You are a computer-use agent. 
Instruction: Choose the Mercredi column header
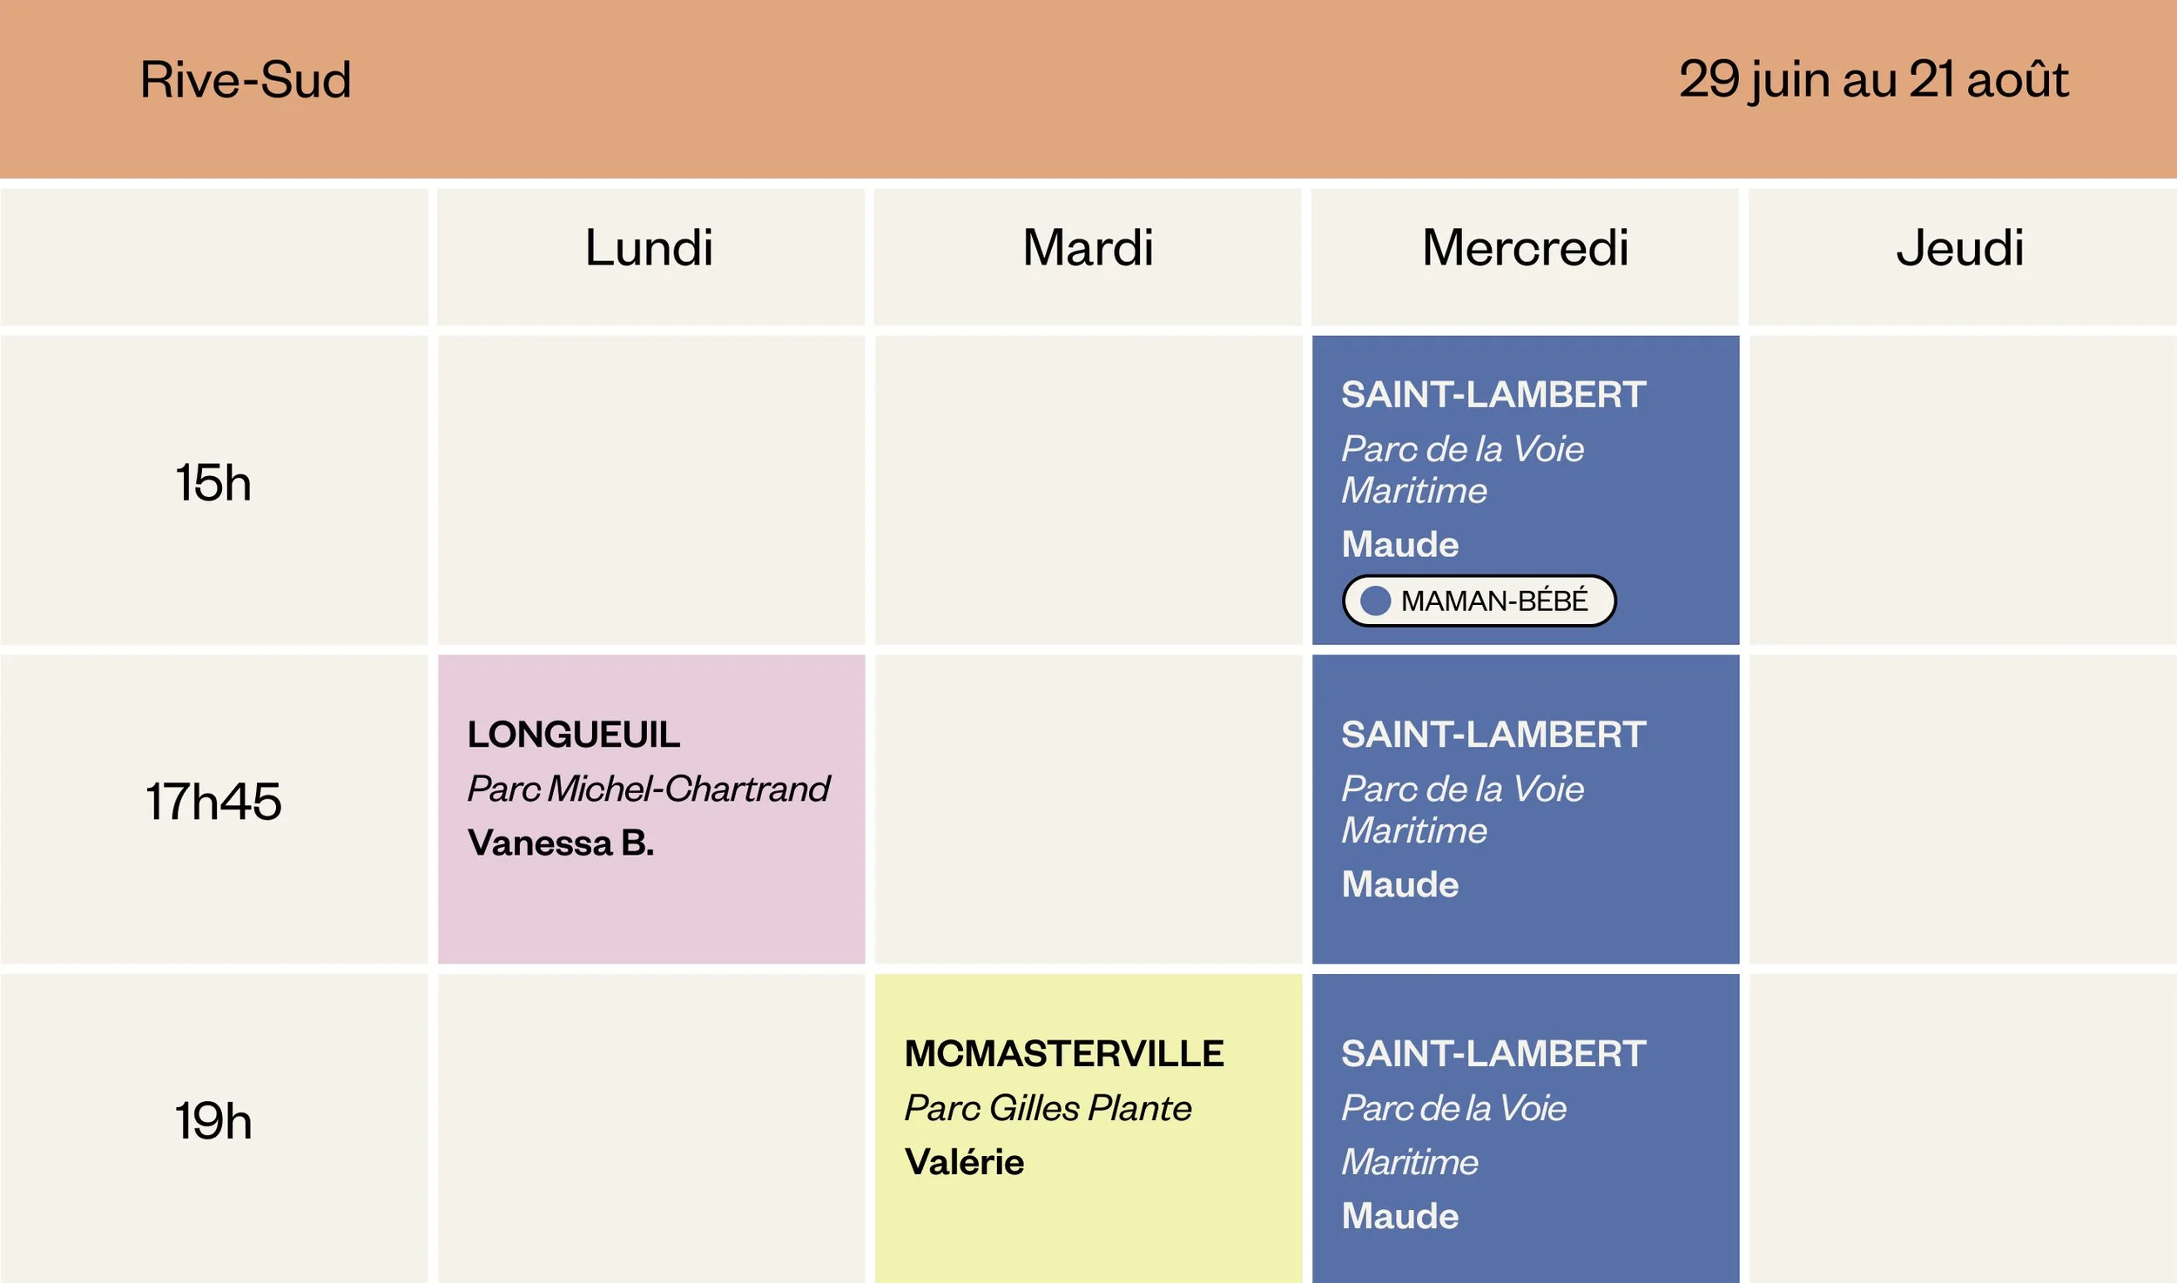pyautogui.click(x=1526, y=257)
